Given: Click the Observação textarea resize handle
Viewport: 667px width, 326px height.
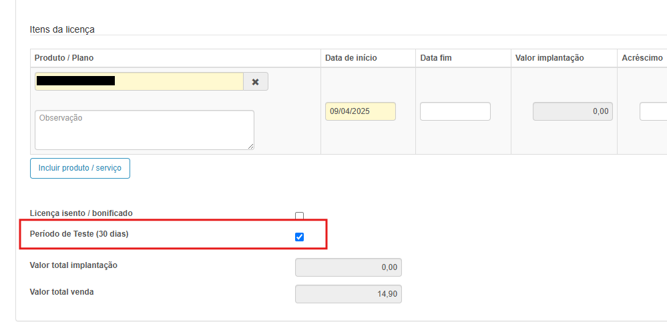Looking at the screenshot, I should pos(250,146).
